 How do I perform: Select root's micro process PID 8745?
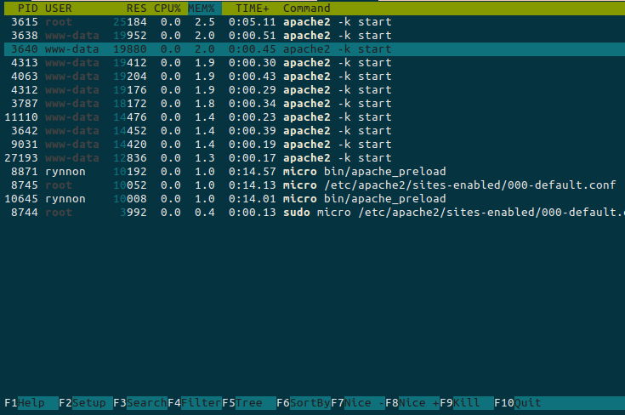(315, 185)
